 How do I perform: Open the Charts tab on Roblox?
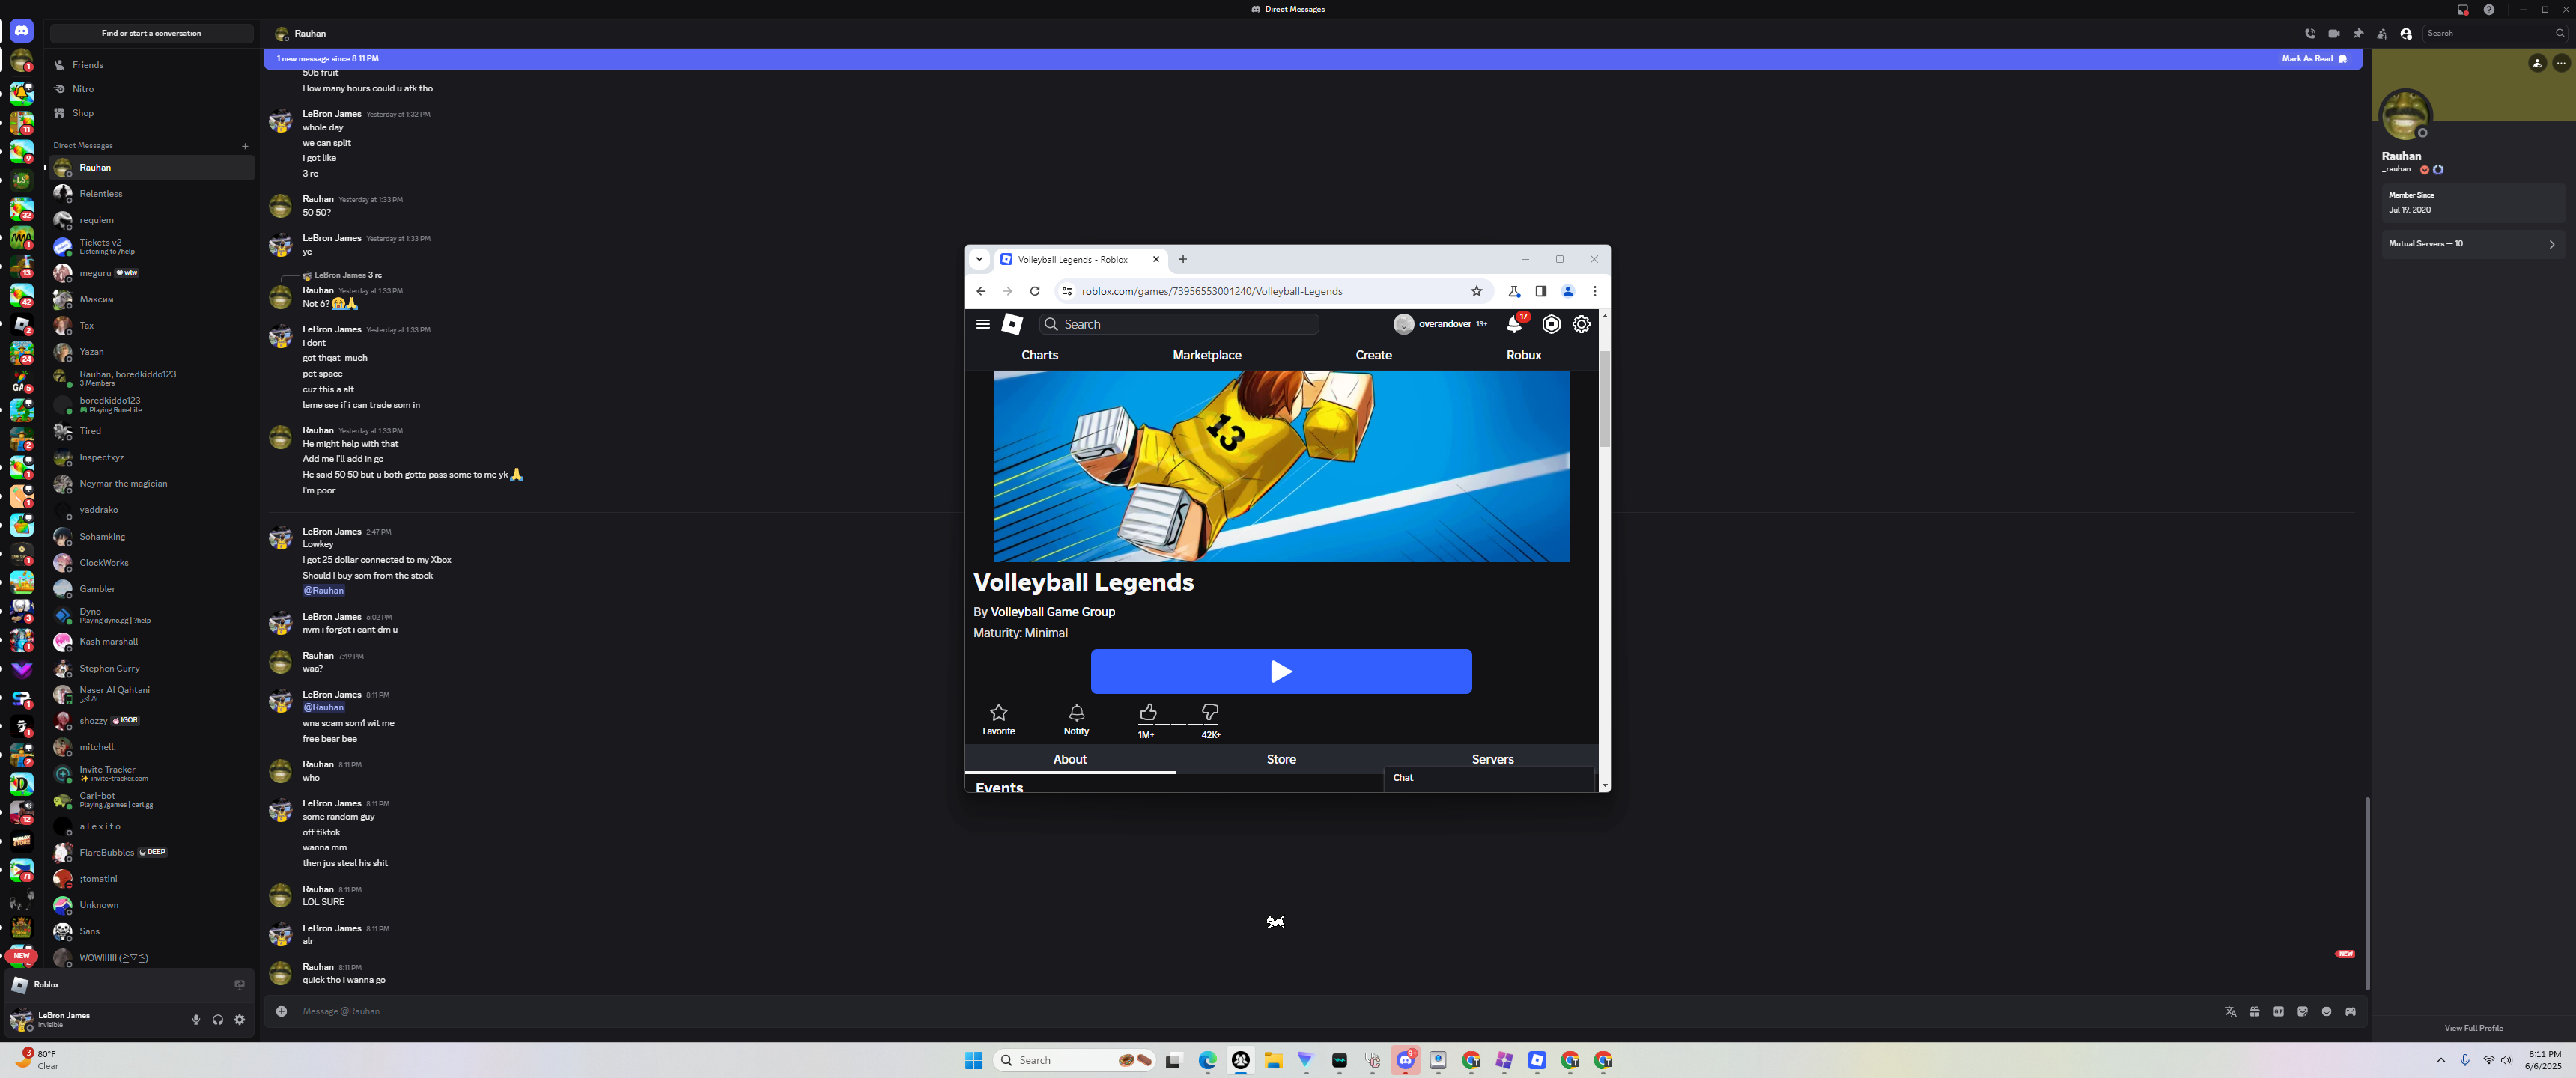click(1039, 355)
